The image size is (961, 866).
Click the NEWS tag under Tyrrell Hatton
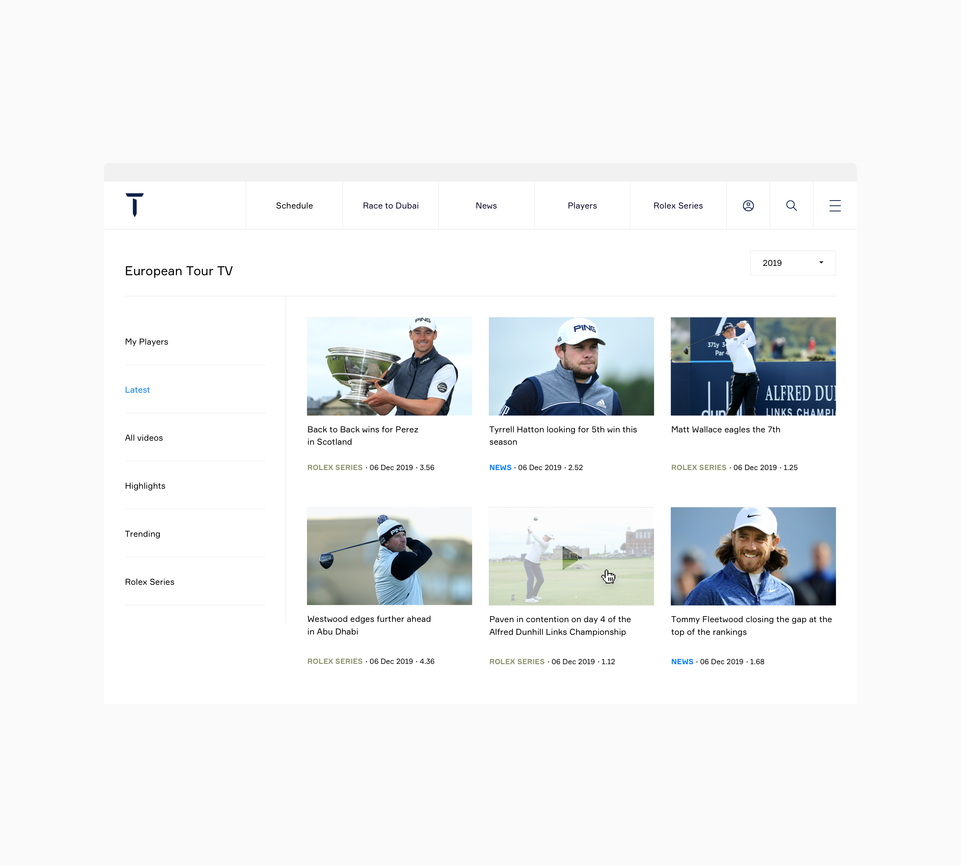500,468
